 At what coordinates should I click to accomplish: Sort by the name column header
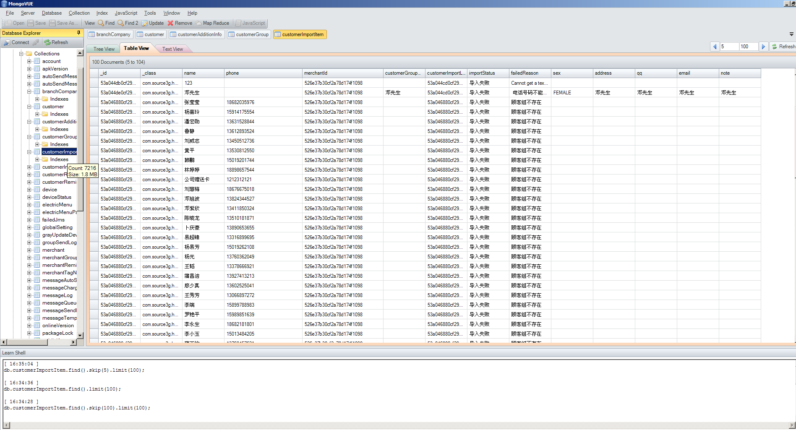point(203,73)
